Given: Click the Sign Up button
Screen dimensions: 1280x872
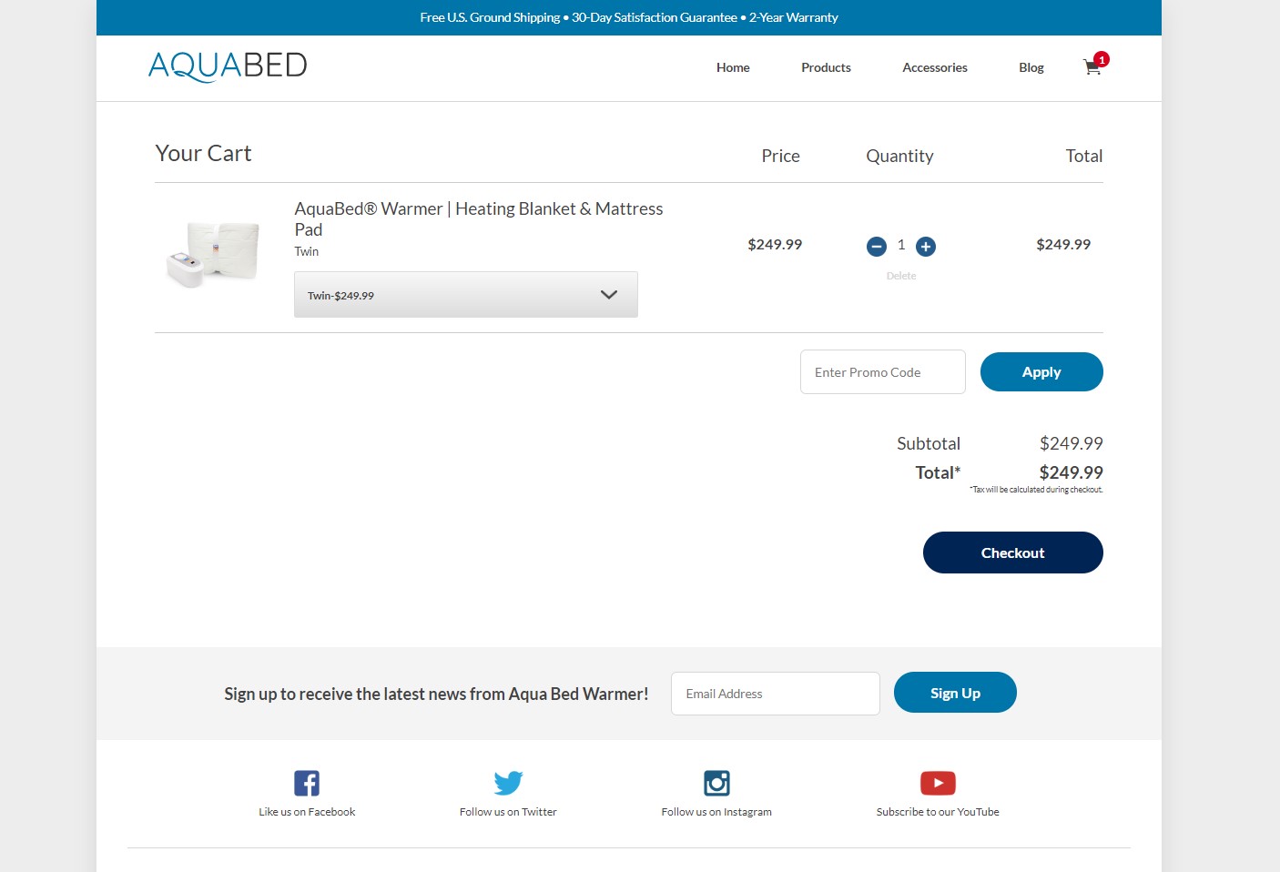Looking at the screenshot, I should [x=955, y=693].
